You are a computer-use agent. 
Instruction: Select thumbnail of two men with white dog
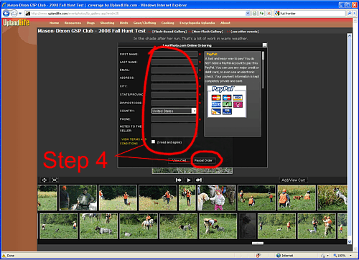click(78, 198)
